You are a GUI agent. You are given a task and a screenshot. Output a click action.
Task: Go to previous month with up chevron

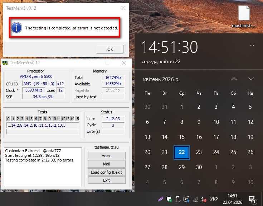(234, 79)
